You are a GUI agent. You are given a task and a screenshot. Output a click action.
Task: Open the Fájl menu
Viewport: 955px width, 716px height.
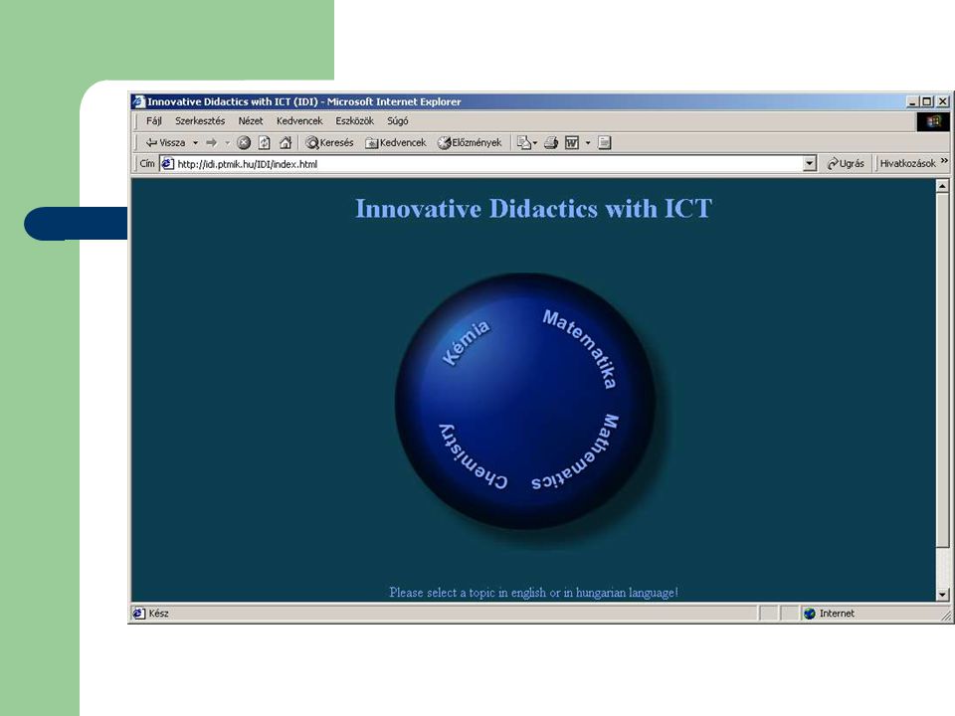point(154,121)
